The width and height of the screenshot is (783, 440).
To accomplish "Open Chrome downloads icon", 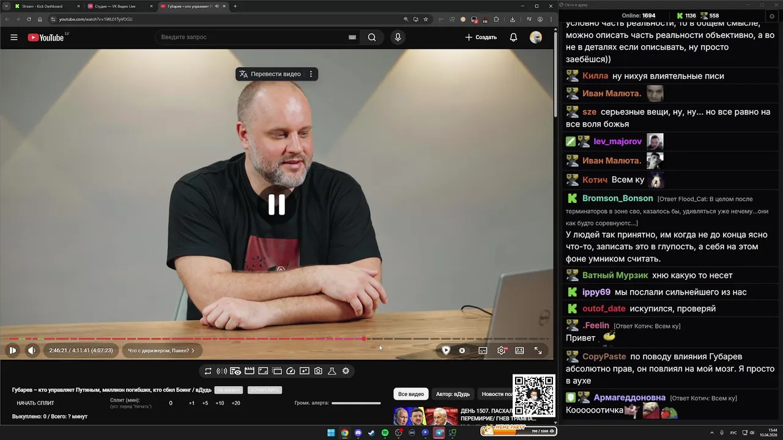I will coord(512,19).
